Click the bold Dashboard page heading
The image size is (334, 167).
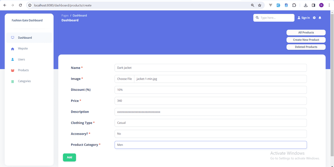click(70, 21)
